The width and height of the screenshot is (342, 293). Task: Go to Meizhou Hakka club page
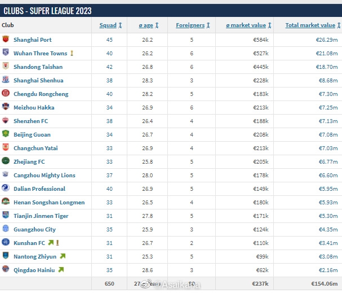click(34, 107)
